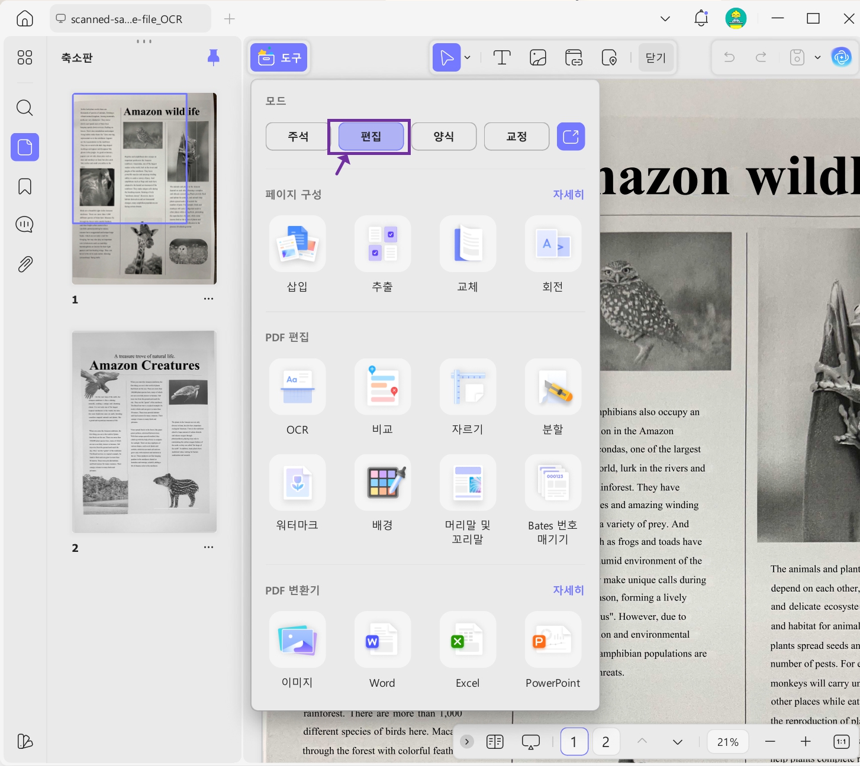Image resolution: width=860 pixels, height=766 pixels.
Task: Switch to scanned-sa...e-file_OCR tab
Action: [130, 19]
